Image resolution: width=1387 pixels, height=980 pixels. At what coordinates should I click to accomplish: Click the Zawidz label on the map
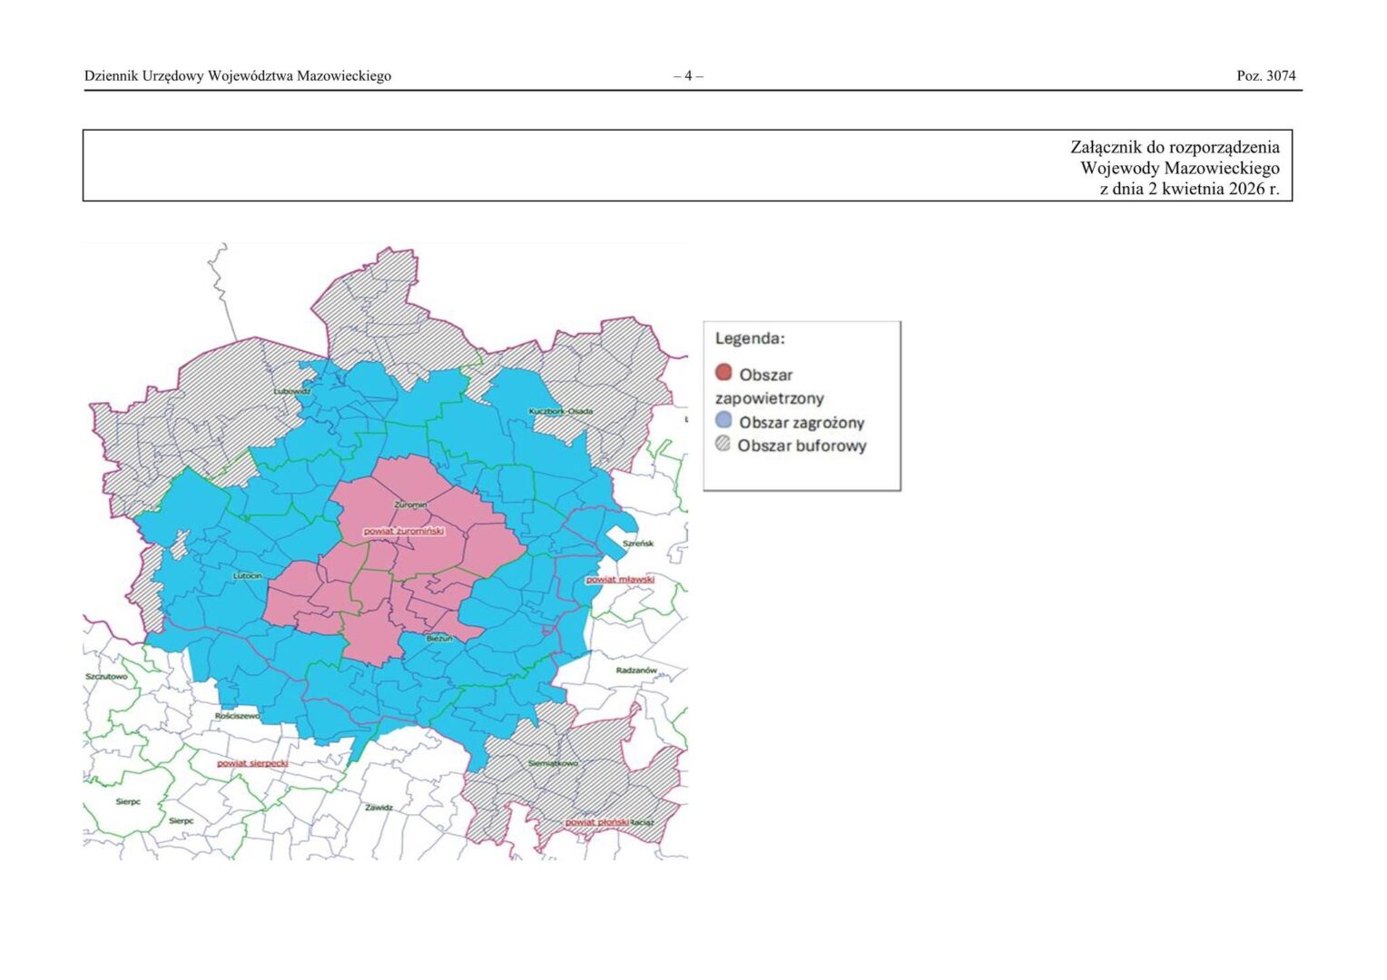(x=379, y=807)
